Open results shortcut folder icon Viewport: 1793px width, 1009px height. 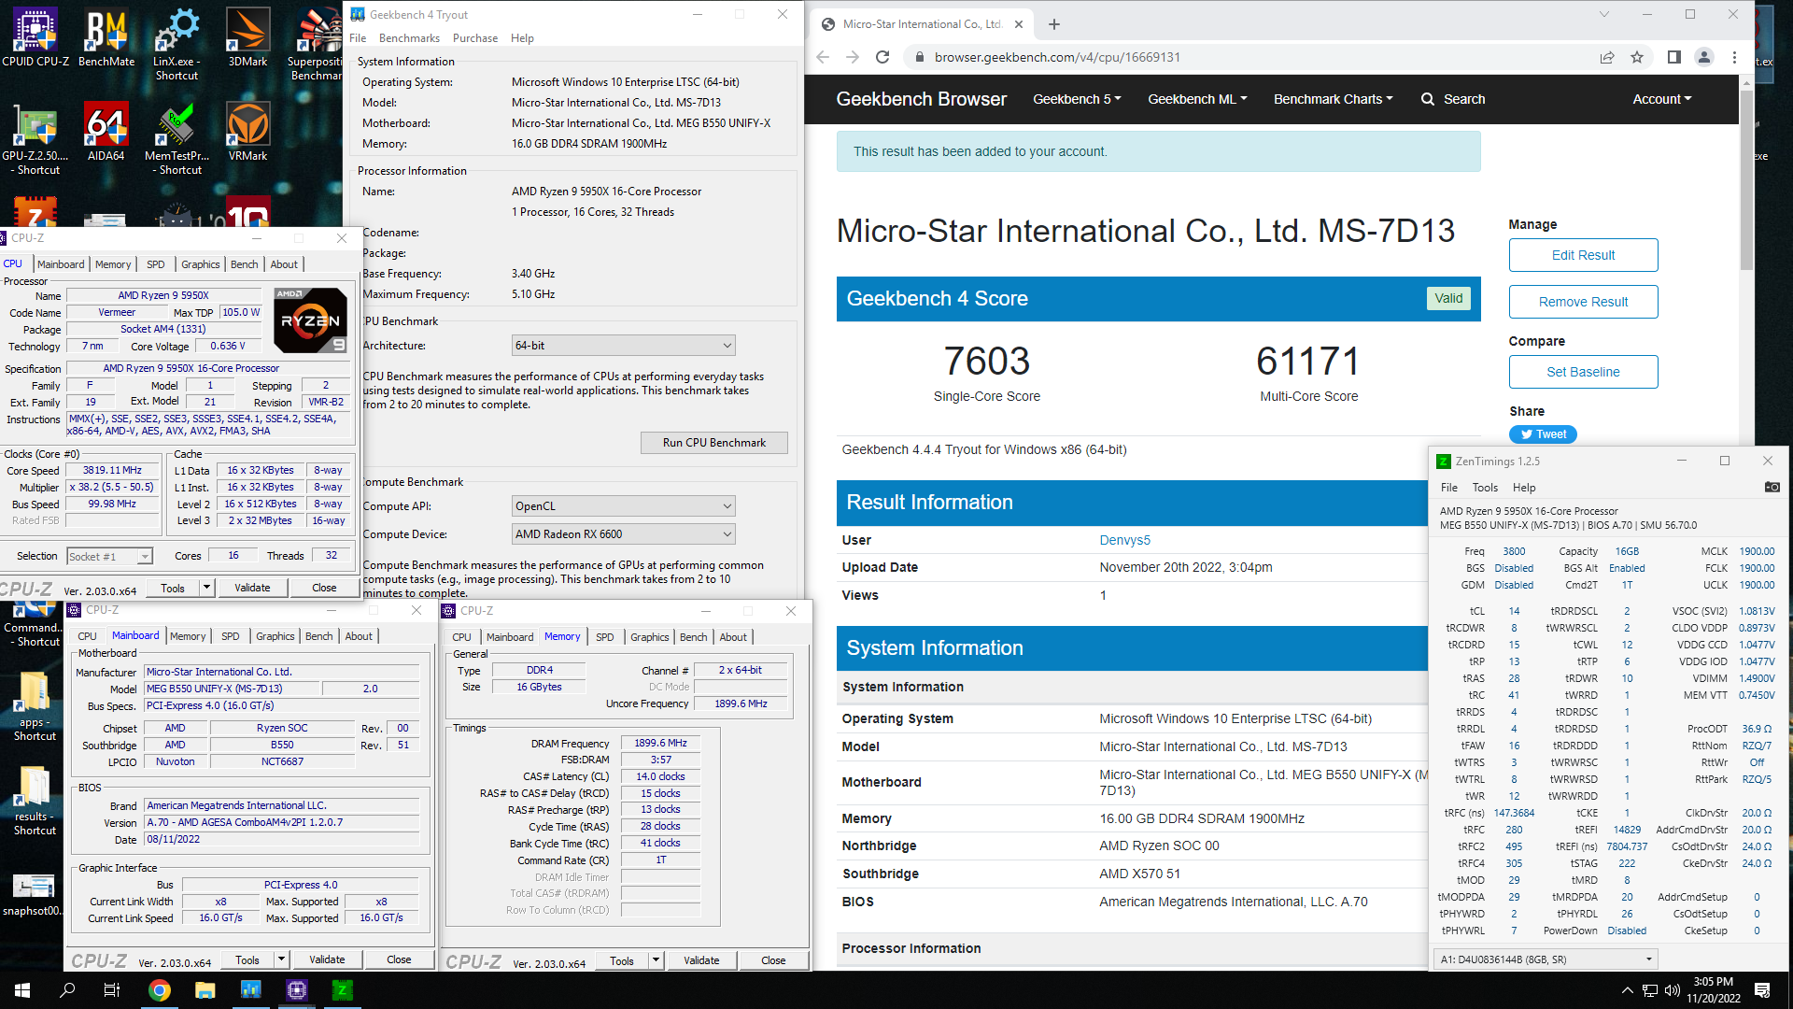[35, 801]
